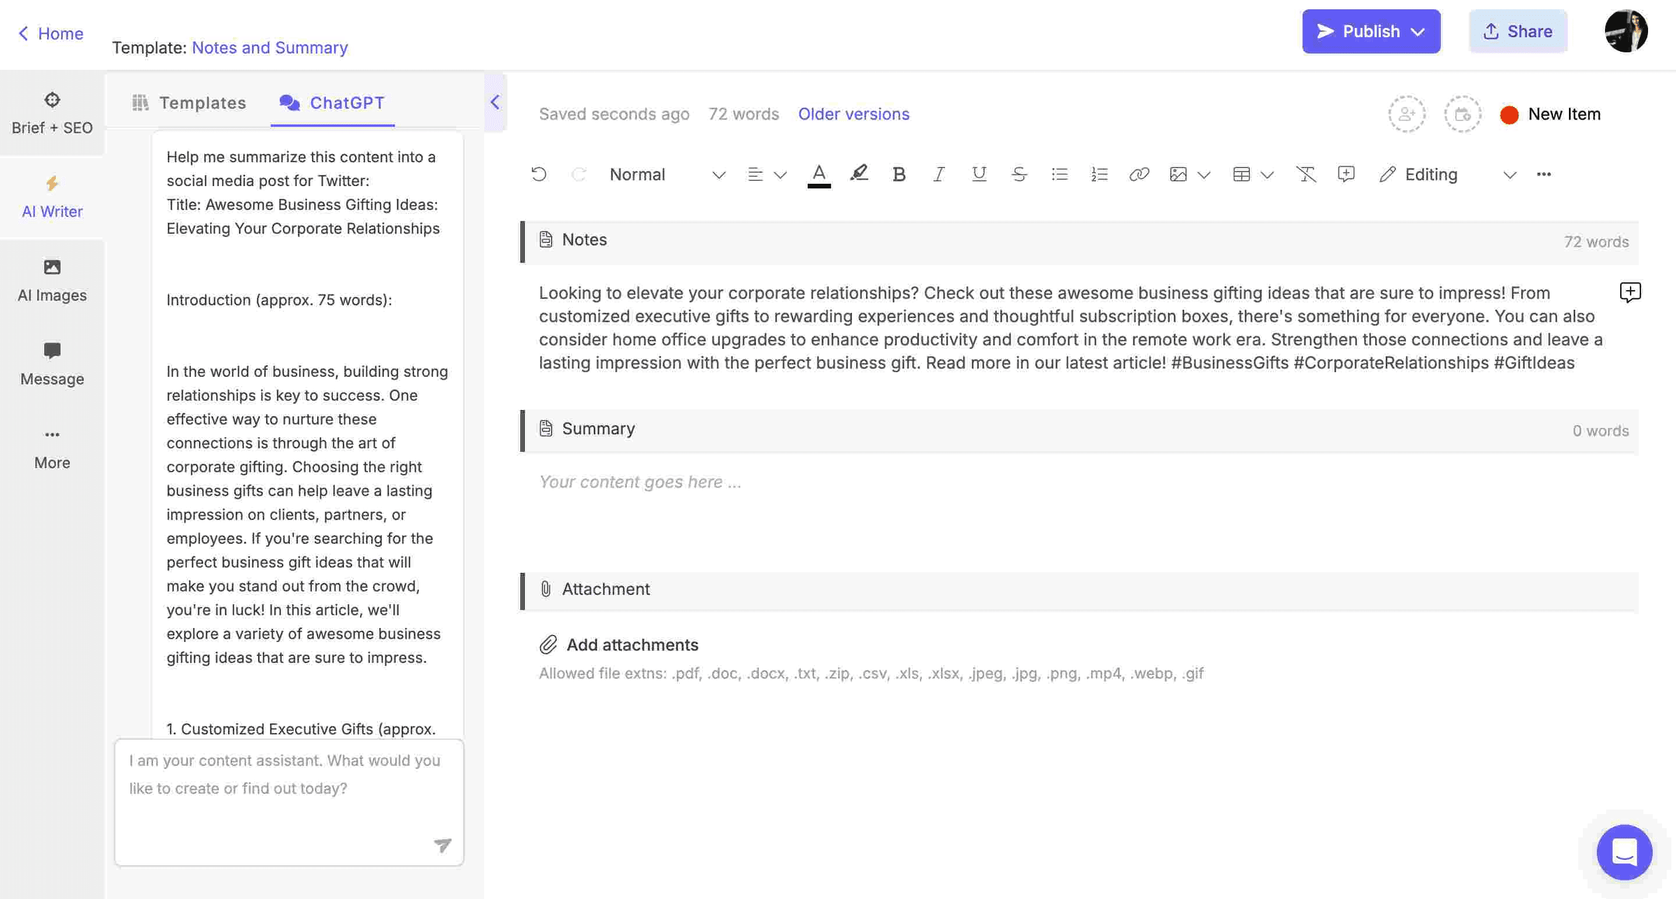Open the Normal paragraph style dropdown
Viewport: 1676px width, 899px height.
(667, 174)
